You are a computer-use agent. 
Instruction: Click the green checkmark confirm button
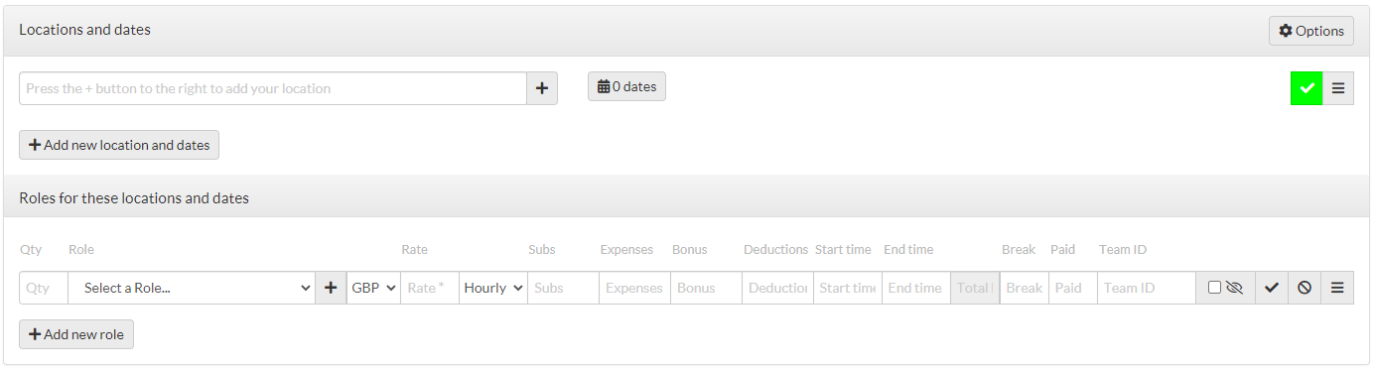click(x=1307, y=88)
